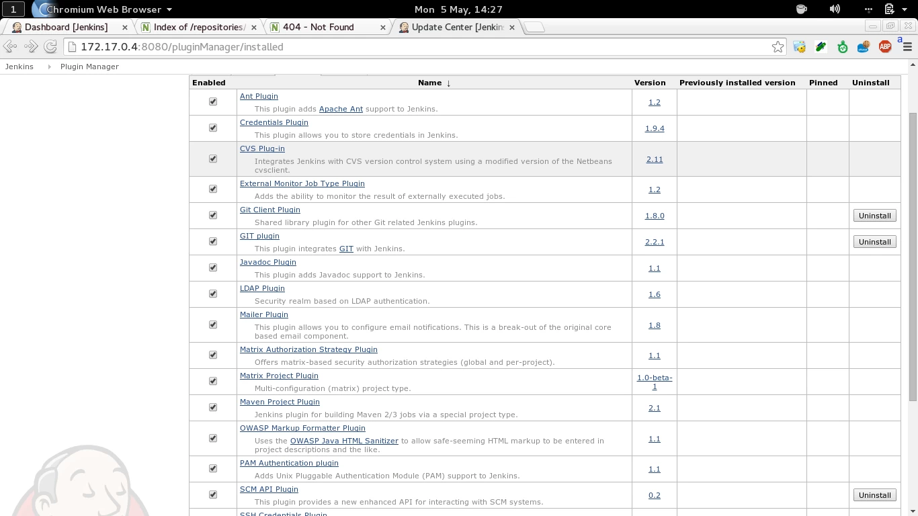The height and width of the screenshot is (516, 918).
Task: Uncheck the Mailer Plugin checkbox
Action: [213, 325]
